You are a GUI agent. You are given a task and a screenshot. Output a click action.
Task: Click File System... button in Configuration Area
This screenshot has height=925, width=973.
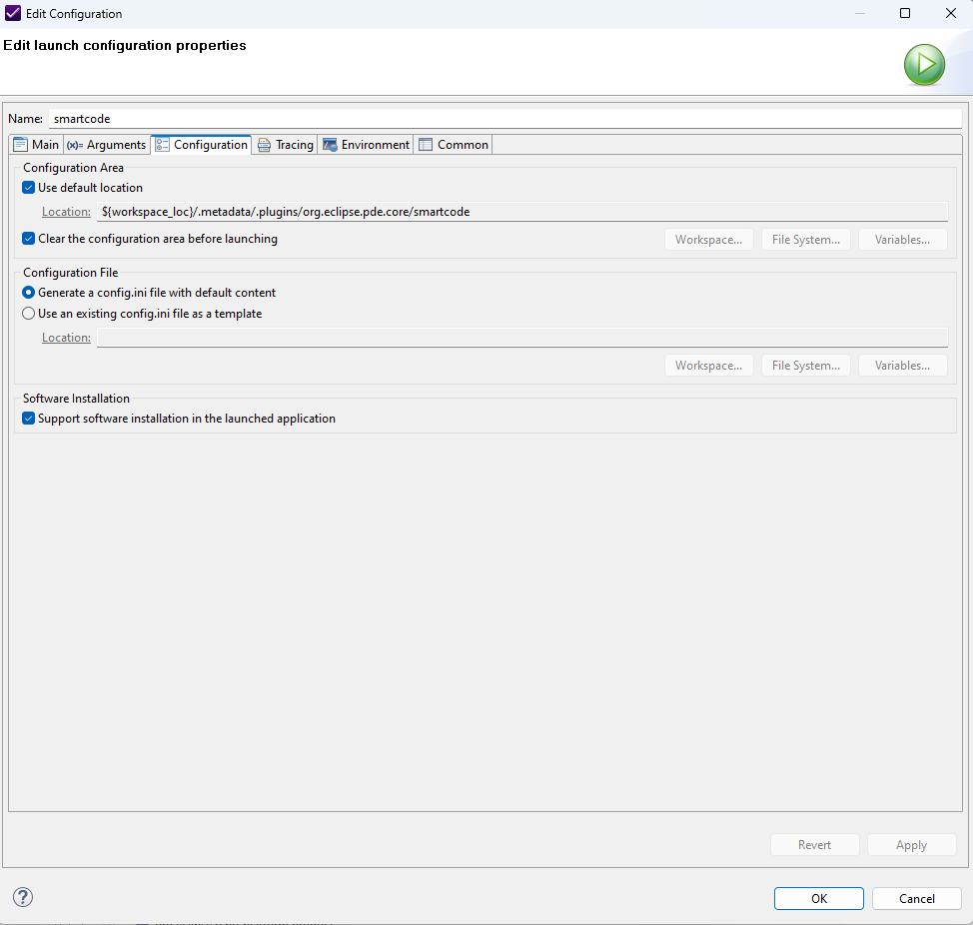[x=805, y=240]
